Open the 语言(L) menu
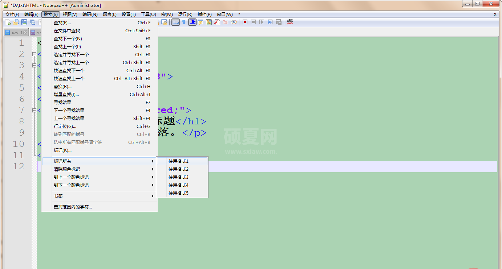This screenshot has height=269, width=502. click(x=110, y=15)
